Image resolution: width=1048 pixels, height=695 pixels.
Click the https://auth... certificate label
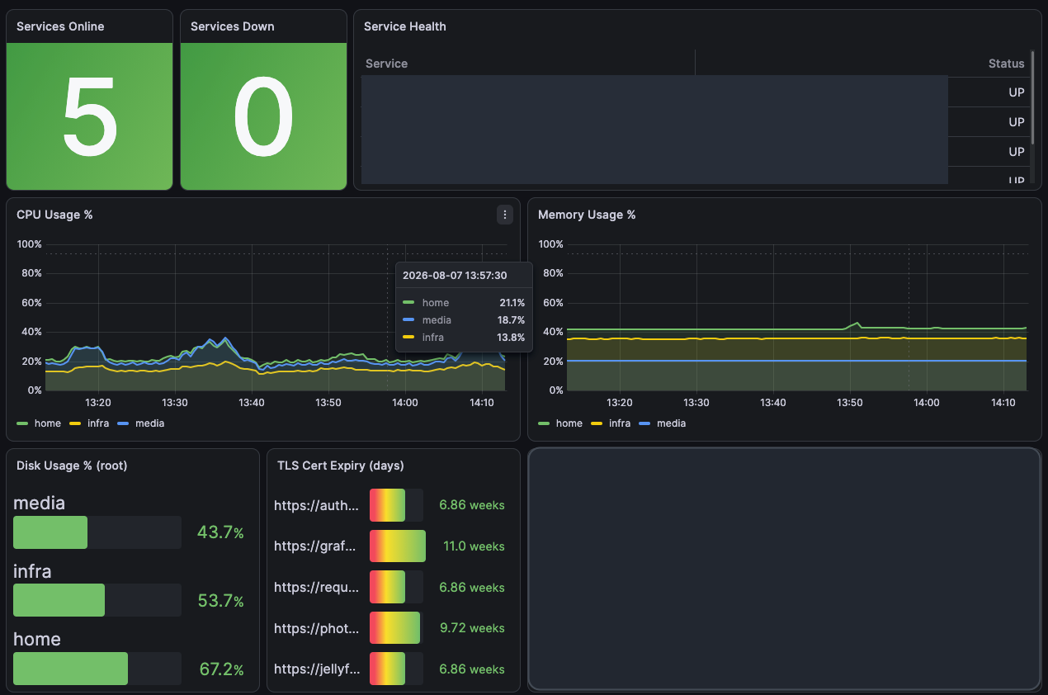point(318,505)
